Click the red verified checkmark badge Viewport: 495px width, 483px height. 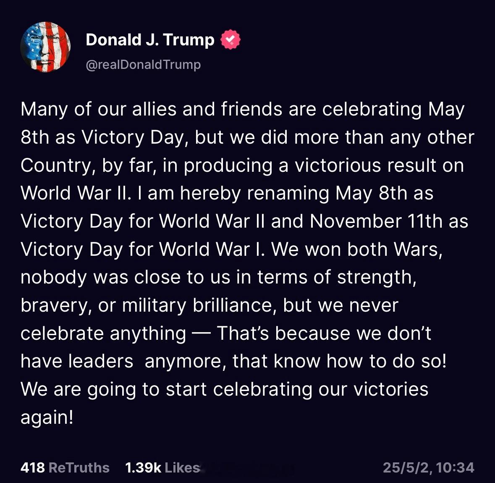[230, 39]
